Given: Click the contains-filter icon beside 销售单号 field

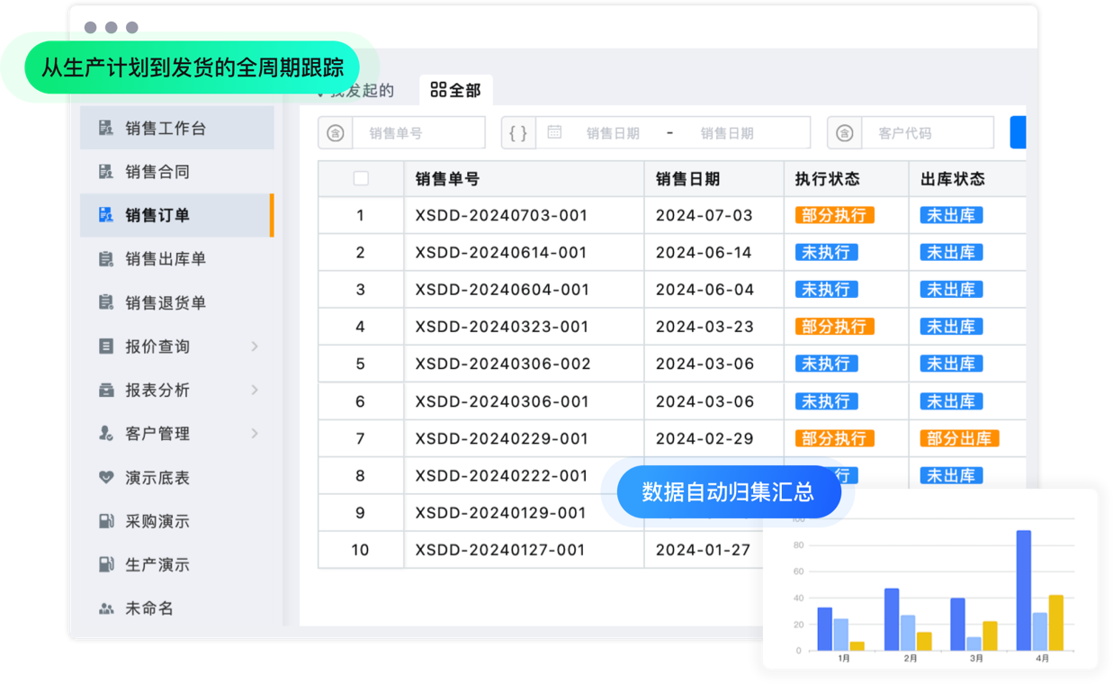Looking at the screenshot, I should point(335,133).
